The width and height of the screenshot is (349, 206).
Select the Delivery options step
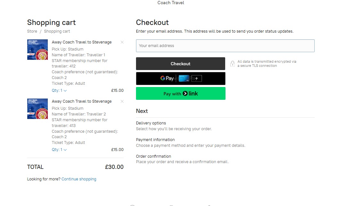coord(151,123)
